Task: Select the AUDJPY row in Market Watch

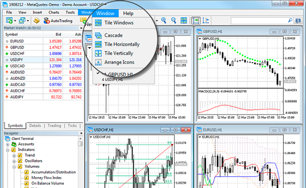Action: [x=43, y=97]
